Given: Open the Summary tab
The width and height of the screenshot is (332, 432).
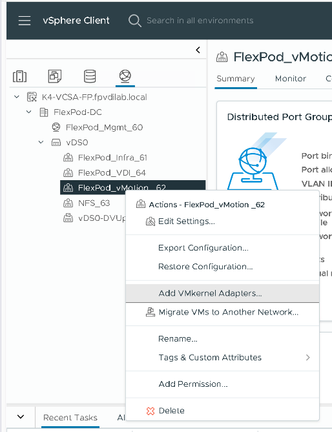Looking at the screenshot, I should point(236,79).
